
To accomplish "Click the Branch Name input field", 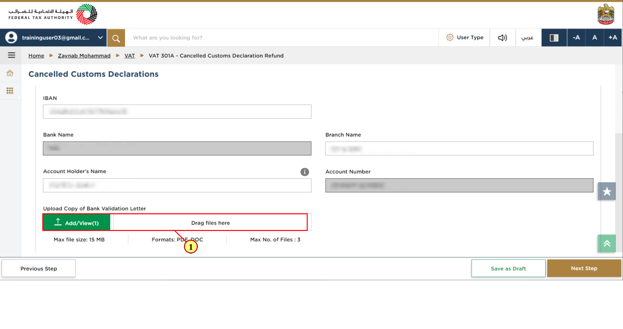I will [459, 148].
